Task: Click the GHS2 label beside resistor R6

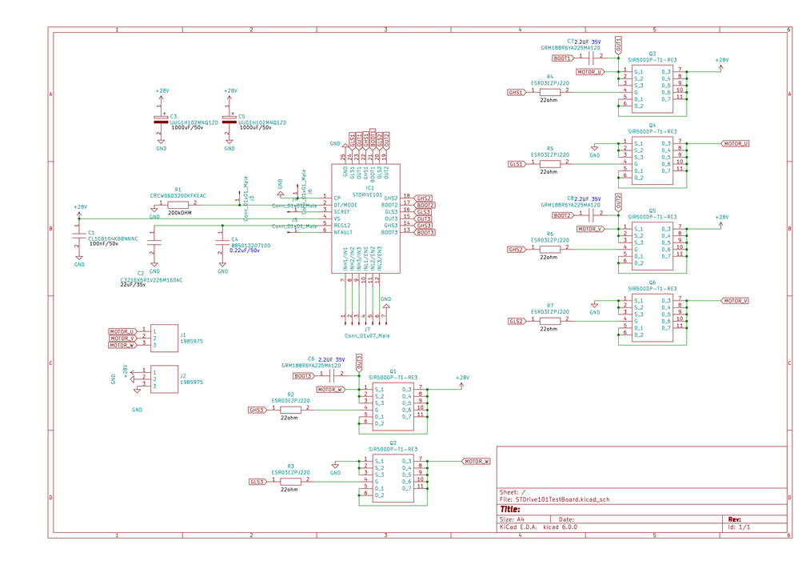Action: point(517,250)
